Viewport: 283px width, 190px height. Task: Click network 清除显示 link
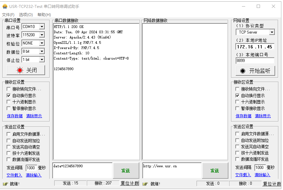pos(263,116)
